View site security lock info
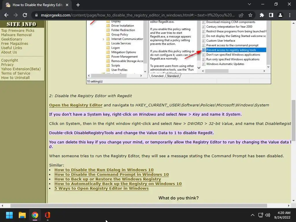 coord(36,15)
